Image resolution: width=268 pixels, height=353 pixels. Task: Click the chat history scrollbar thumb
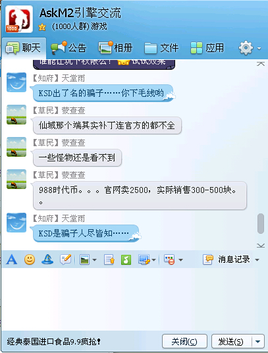point(261,224)
